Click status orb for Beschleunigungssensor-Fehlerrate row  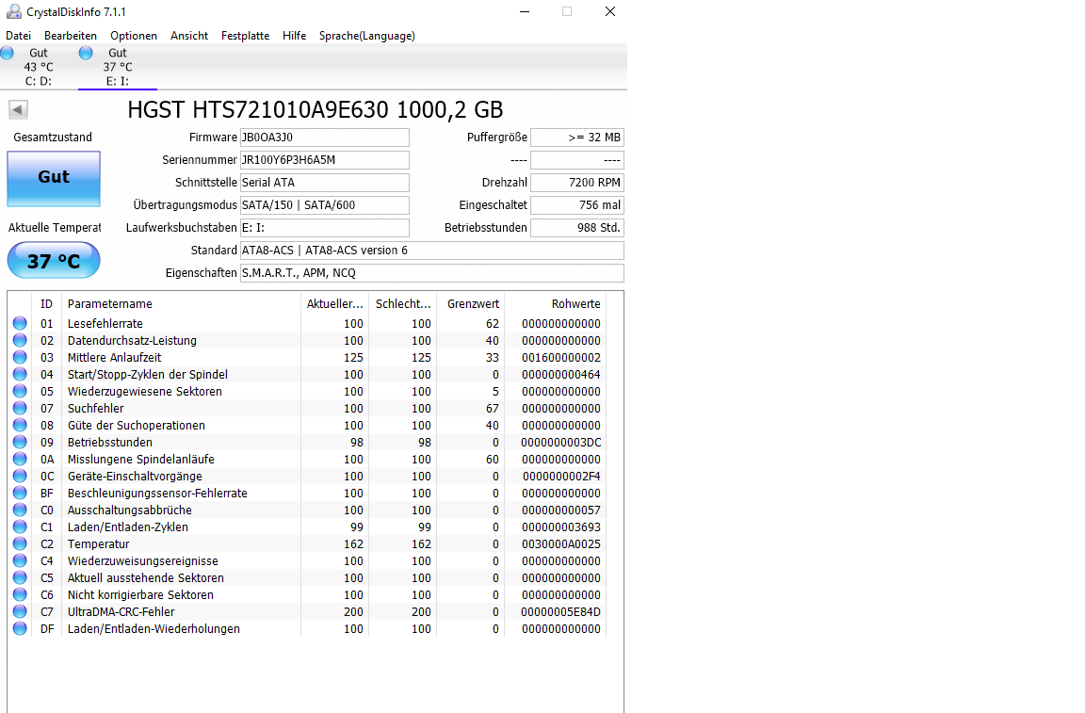pyautogui.click(x=20, y=493)
